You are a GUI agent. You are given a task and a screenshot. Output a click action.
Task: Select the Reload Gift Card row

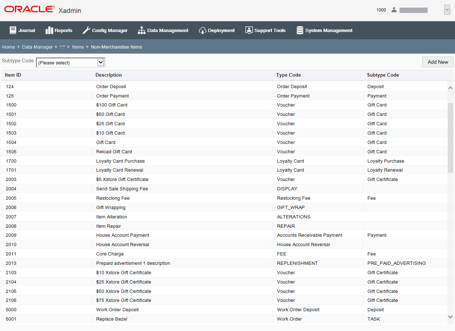point(224,152)
